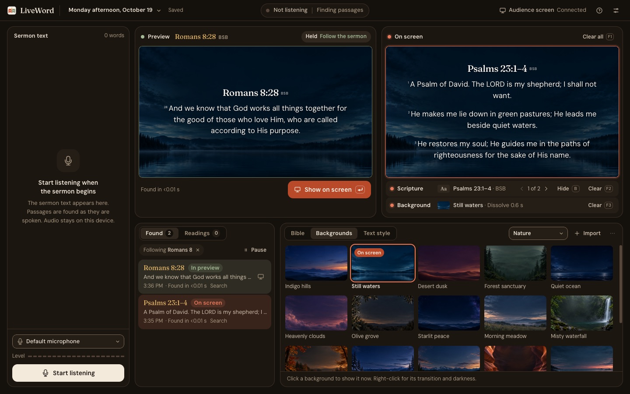This screenshot has width=630, height=394.
Task: Switch to the Readings tab
Action: 202,233
